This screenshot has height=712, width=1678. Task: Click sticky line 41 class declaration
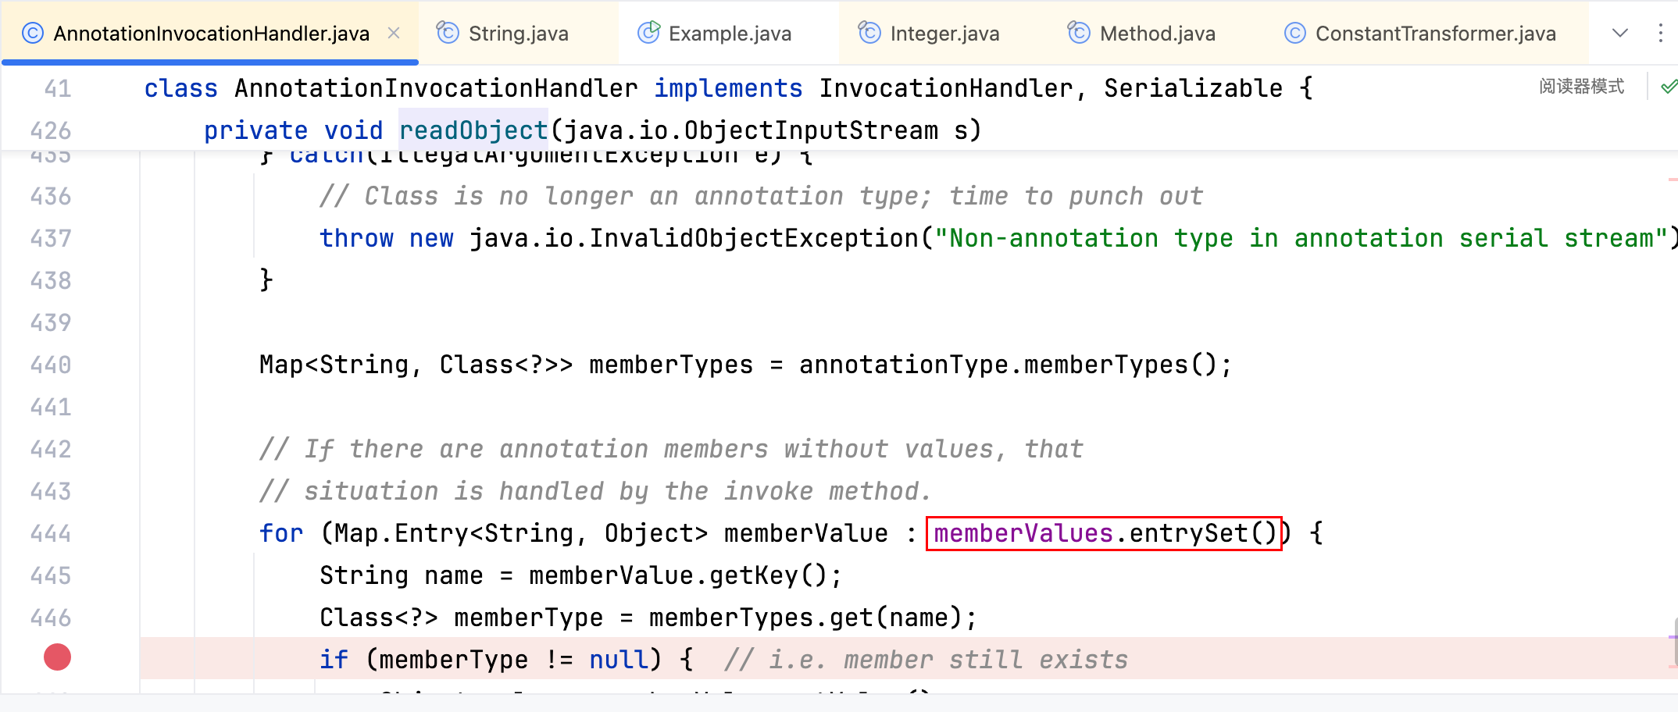[x=727, y=88]
